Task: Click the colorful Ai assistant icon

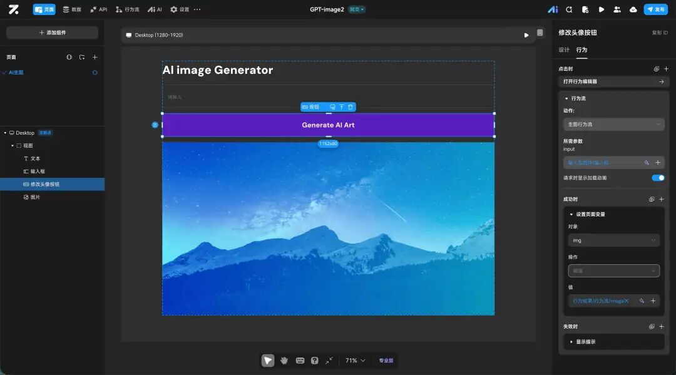Action: [553, 9]
